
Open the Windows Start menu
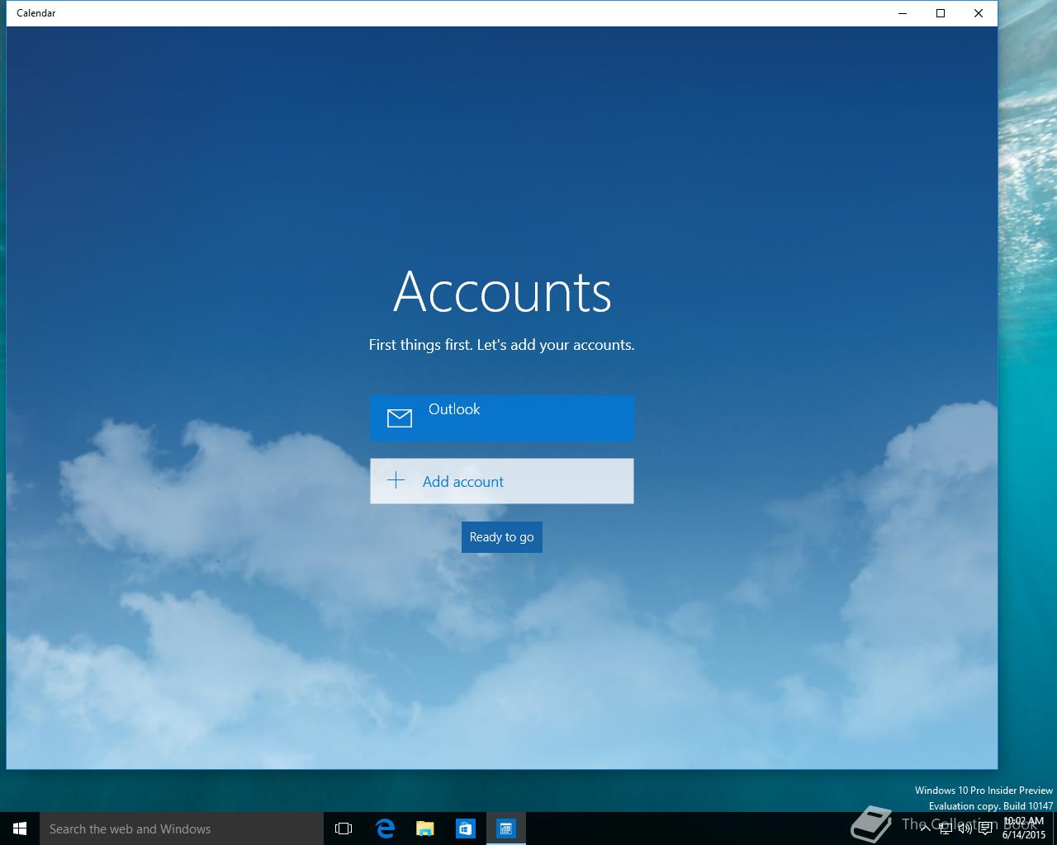click(x=20, y=828)
